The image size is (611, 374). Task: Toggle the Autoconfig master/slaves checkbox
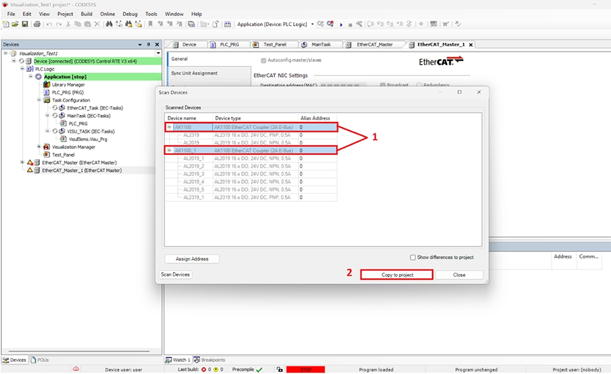coord(263,60)
